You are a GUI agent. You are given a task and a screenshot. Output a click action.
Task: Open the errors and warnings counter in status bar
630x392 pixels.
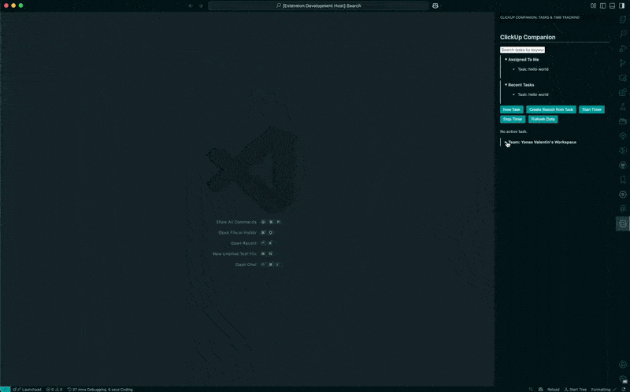click(x=54, y=389)
